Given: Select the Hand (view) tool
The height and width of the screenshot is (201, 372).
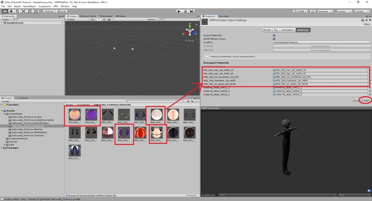Looking at the screenshot, I should click(5, 11).
